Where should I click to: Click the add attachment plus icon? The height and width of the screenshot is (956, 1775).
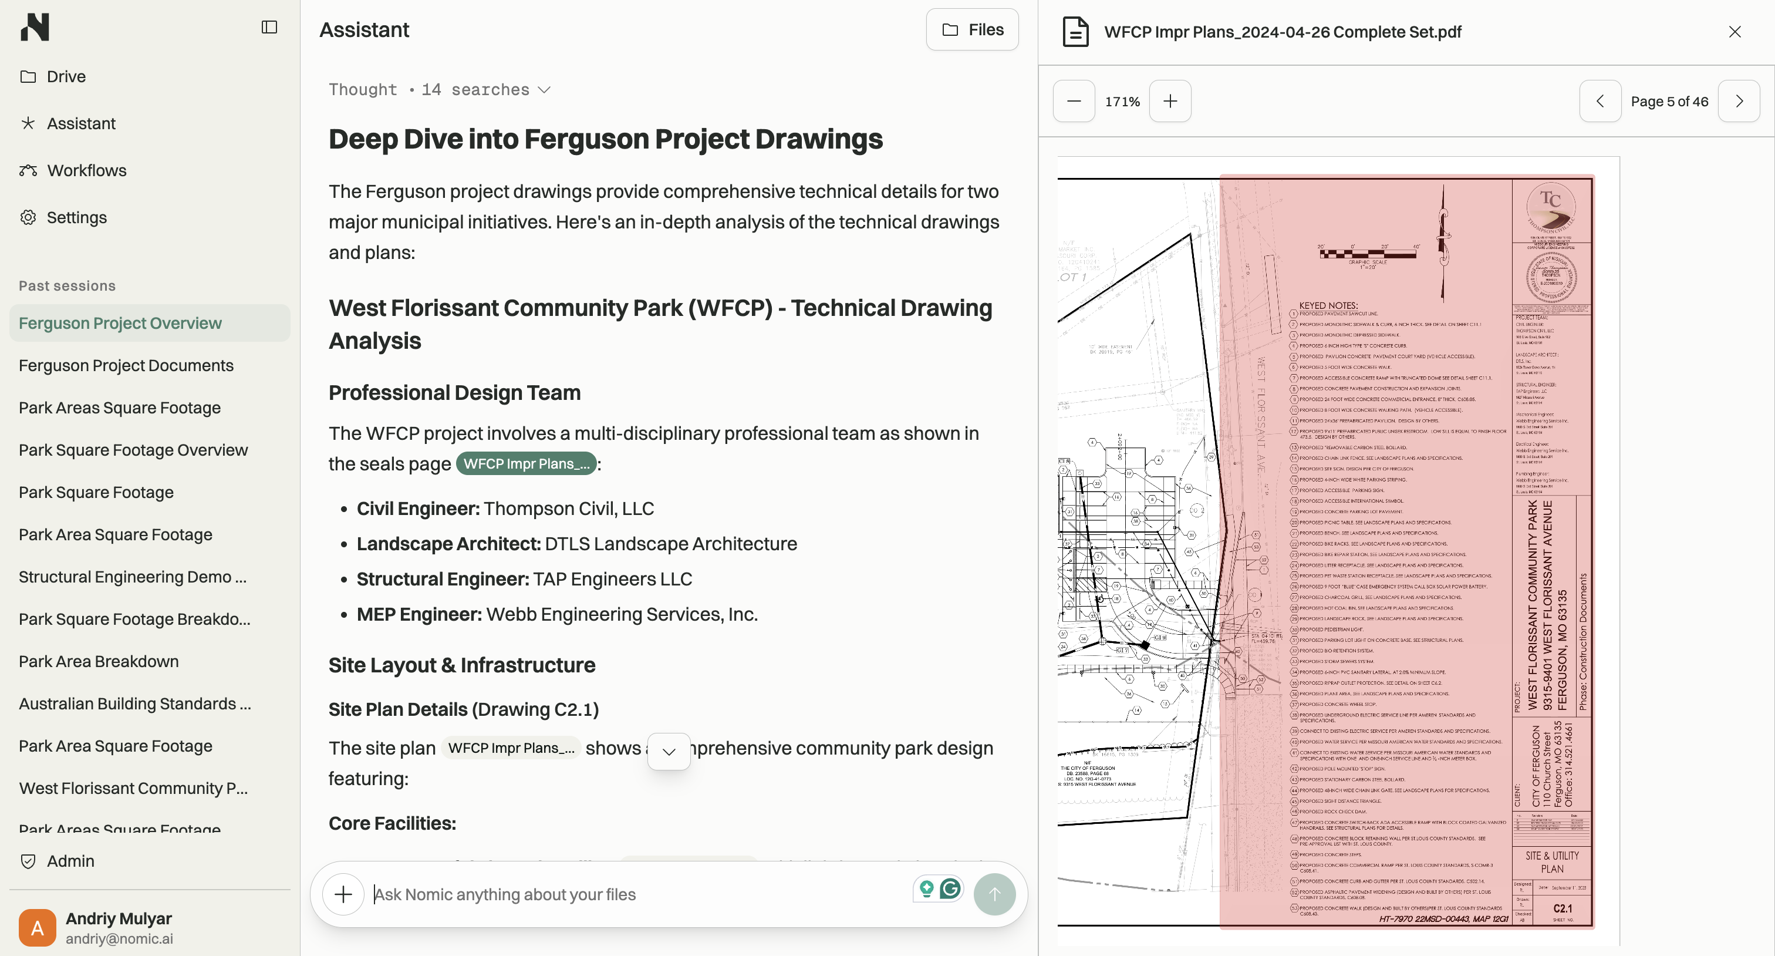point(343,894)
